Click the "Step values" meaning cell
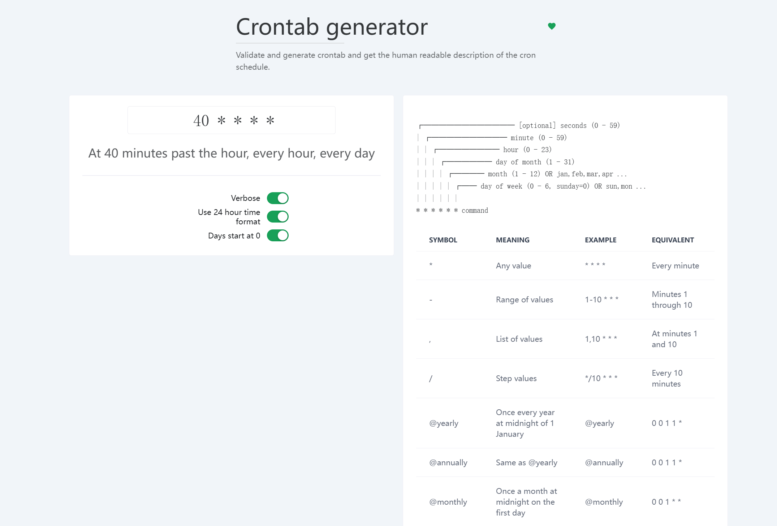 point(516,378)
